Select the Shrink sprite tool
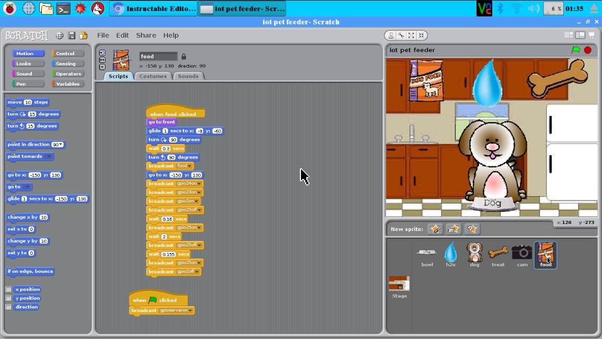This screenshot has width=602, height=339. (421, 35)
